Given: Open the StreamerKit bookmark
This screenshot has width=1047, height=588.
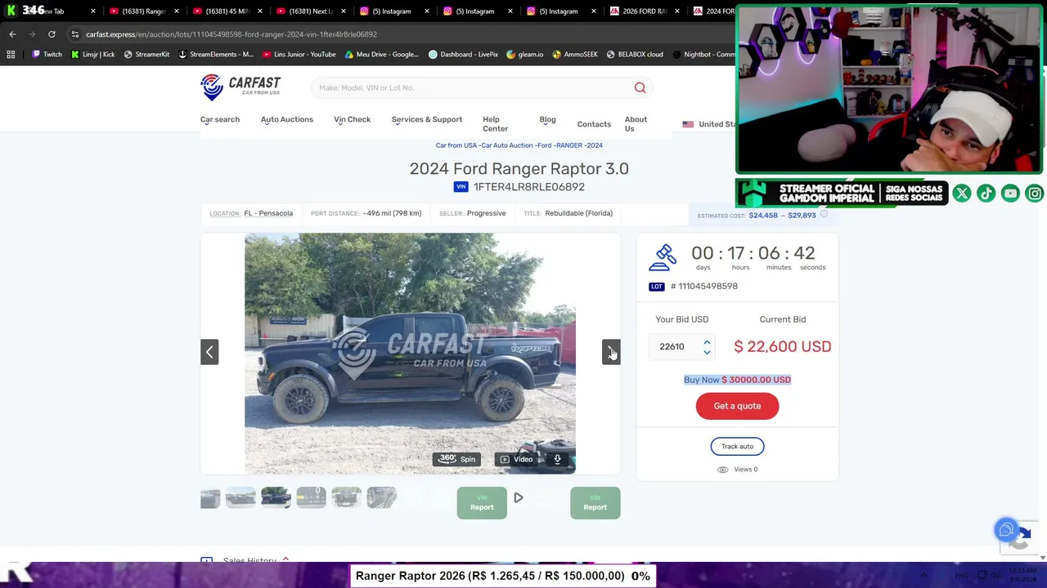Looking at the screenshot, I should pos(146,55).
